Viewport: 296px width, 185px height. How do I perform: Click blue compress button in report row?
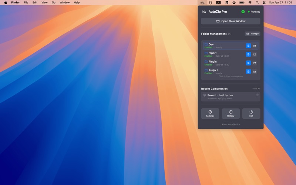point(248,54)
